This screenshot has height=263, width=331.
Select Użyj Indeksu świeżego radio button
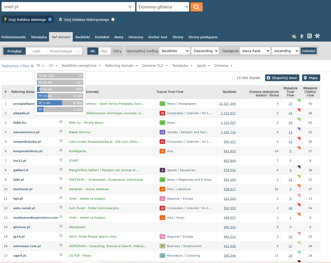click(x=50, y=19)
